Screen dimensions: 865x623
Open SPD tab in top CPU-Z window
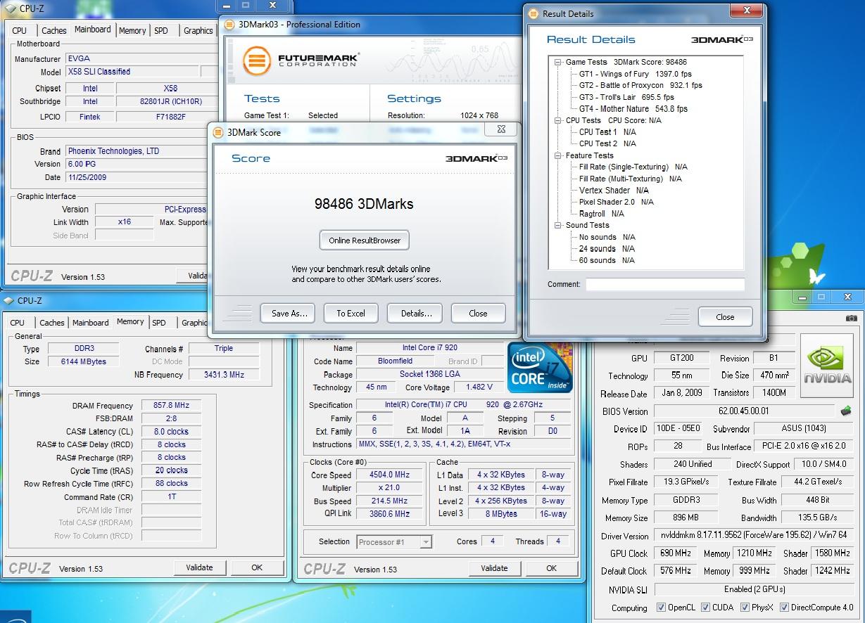tap(161, 30)
